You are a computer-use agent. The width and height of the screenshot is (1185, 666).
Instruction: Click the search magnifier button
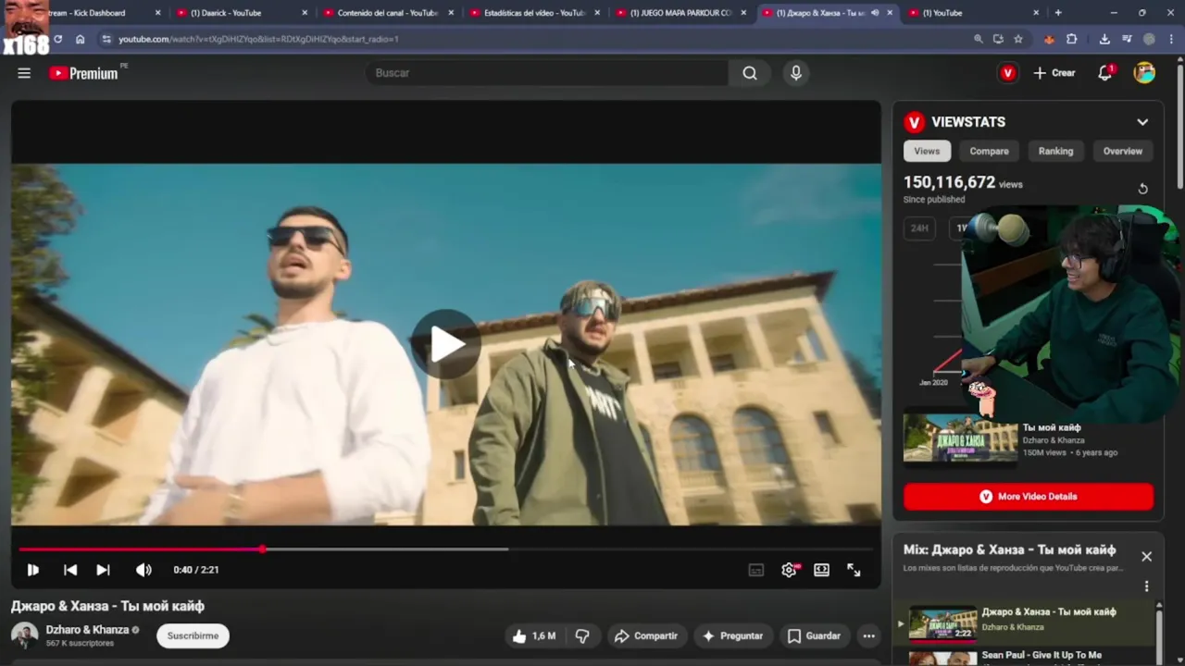point(750,73)
